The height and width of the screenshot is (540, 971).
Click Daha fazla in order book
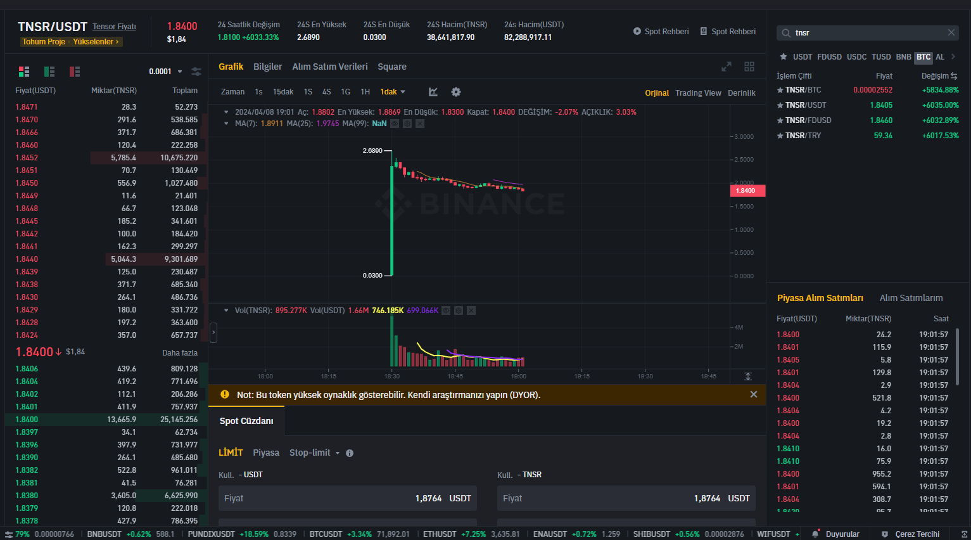(x=180, y=353)
